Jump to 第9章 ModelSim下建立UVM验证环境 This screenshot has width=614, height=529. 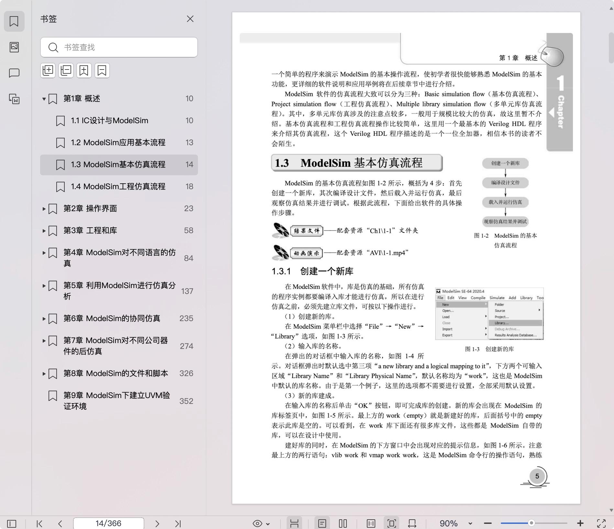click(119, 401)
